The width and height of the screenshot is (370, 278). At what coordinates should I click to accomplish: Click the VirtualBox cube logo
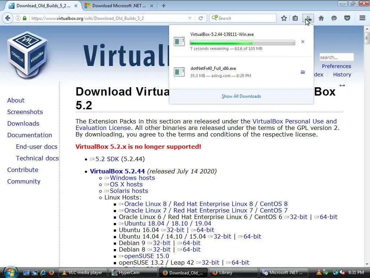tap(27, 55)
